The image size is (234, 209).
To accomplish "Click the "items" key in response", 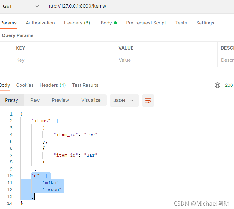I will click(41, 121).
